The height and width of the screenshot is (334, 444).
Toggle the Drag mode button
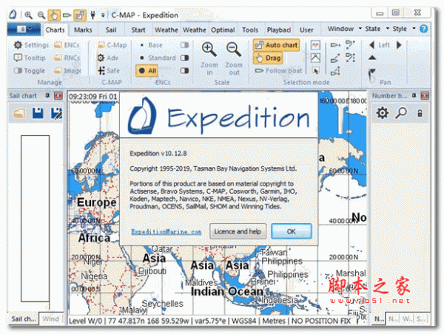(x=268, y=58)
